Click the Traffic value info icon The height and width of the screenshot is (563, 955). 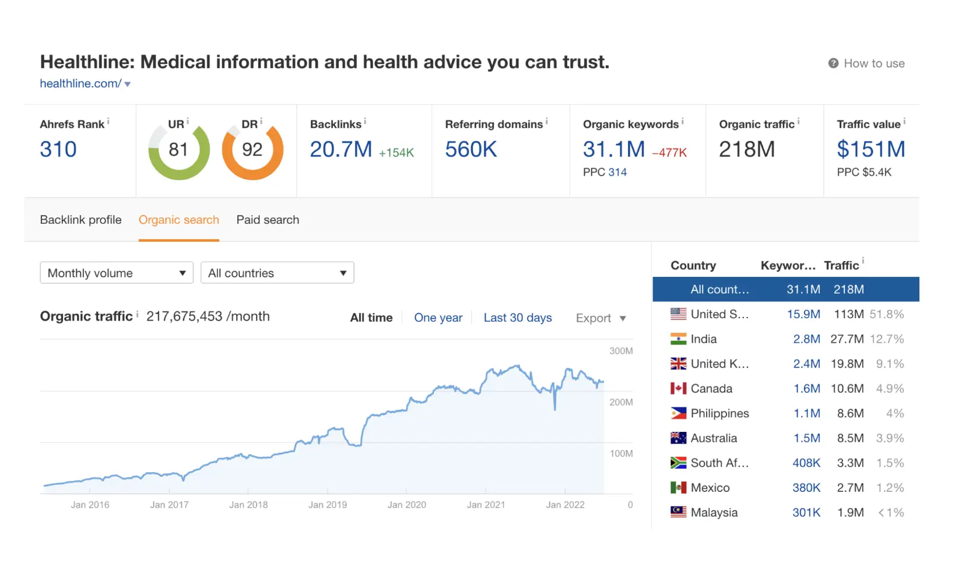click(904, 121)
